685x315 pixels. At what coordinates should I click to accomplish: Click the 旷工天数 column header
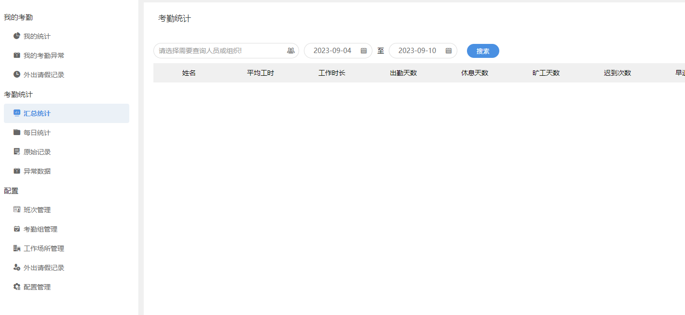(546, 73)
